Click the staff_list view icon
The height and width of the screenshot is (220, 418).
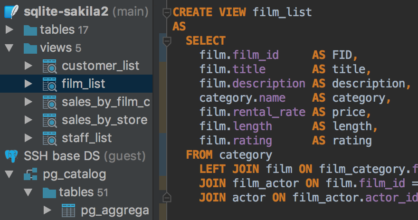tap(49, 138)
